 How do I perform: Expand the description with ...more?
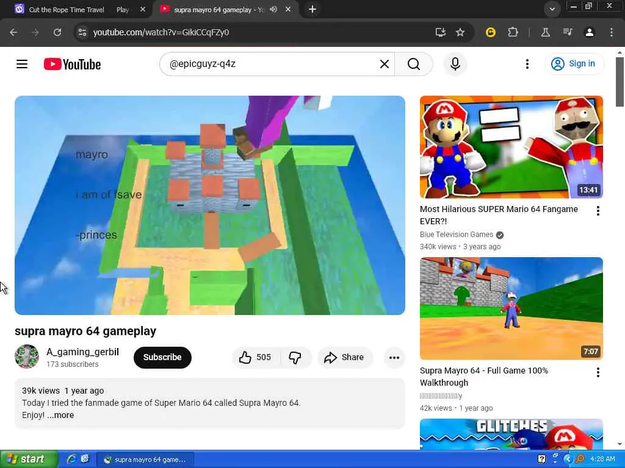pos(60,415)
